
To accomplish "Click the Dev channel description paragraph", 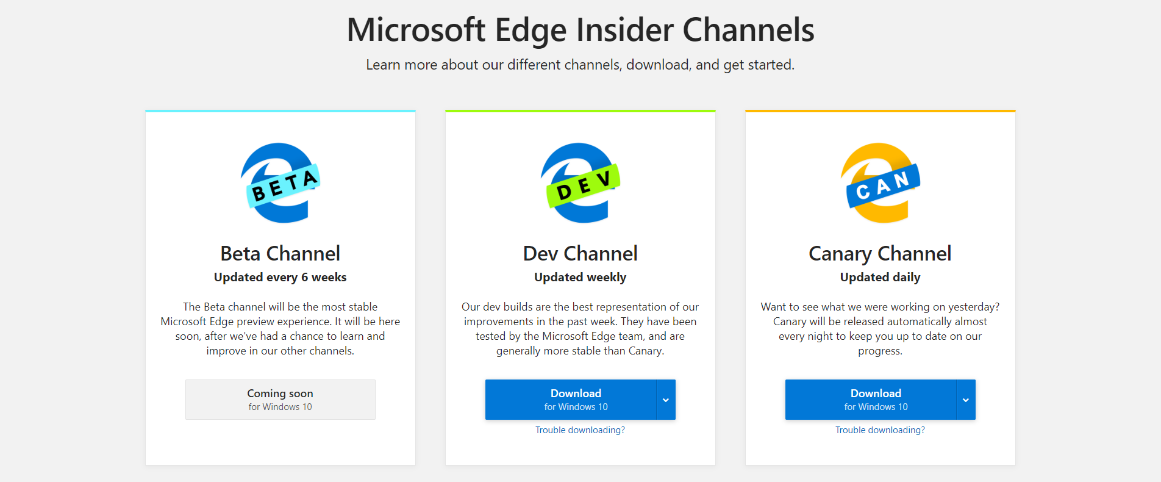I will point(580,329).
